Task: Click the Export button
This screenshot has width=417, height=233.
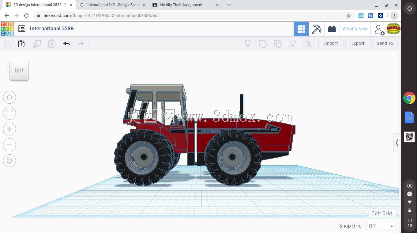Action: pos(358,43)
